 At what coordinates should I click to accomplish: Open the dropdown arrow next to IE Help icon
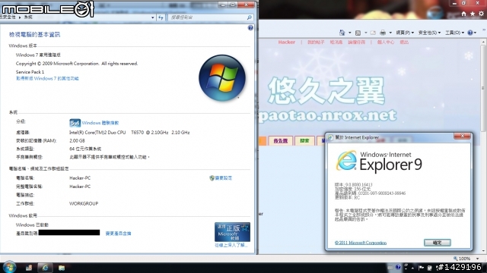tap(476, 33)
